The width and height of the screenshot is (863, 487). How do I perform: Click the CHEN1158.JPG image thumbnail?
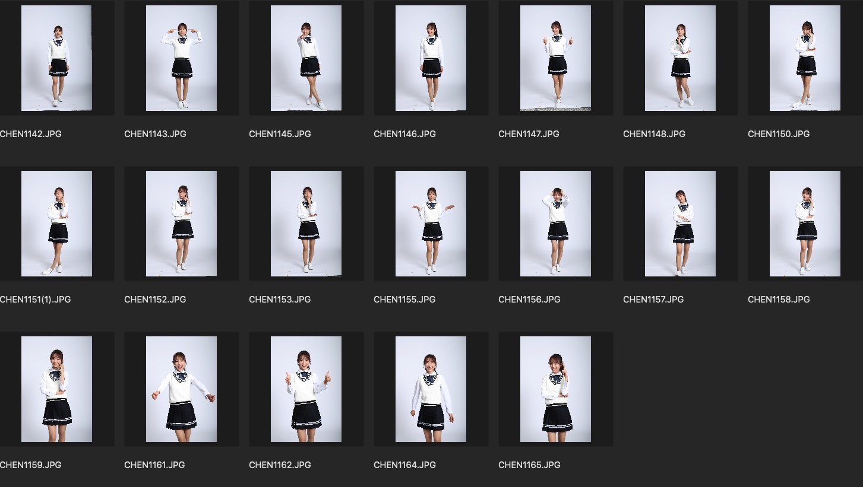click(805, 224)
